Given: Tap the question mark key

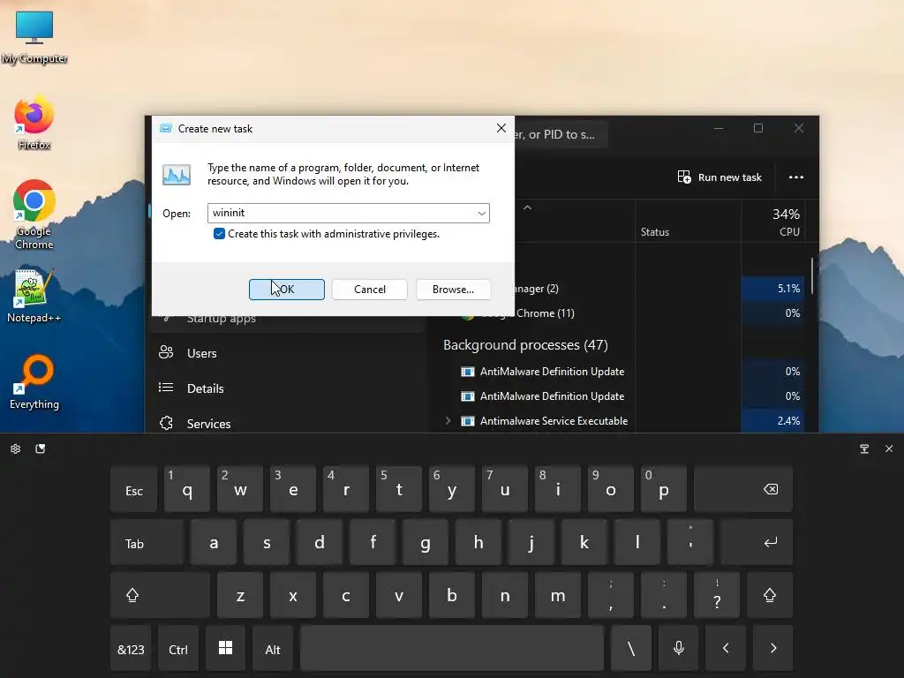Looking at the screenshot, I should coord(717,595).
